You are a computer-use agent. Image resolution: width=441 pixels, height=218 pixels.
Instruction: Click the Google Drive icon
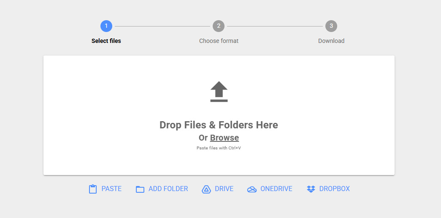[206, 189]
